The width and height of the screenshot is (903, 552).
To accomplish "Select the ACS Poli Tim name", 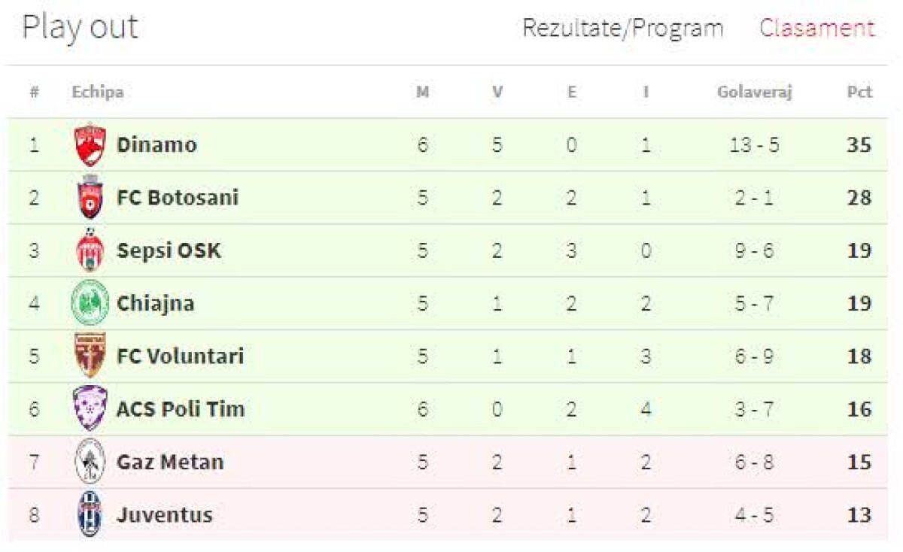I will tap(181, 409).
